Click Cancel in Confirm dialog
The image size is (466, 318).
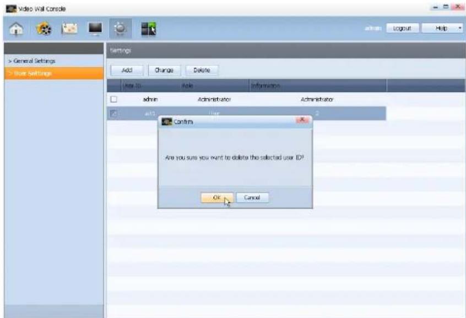coord(252,198)
